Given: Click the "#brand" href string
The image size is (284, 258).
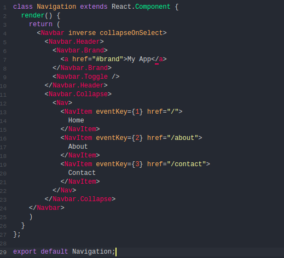Looking at the screenshot, I should coord(108,59).
